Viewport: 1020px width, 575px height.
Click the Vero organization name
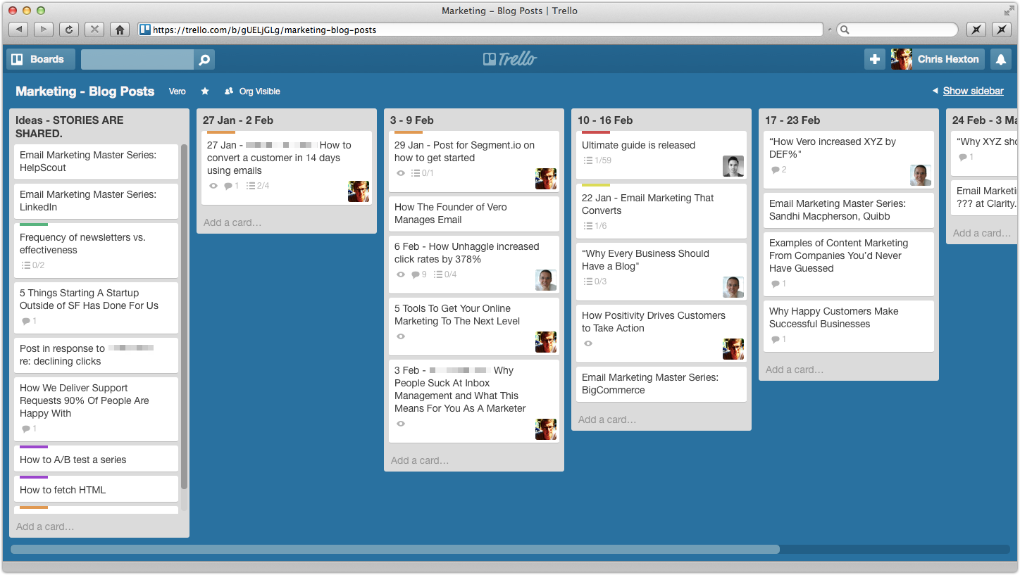(178, 91)
